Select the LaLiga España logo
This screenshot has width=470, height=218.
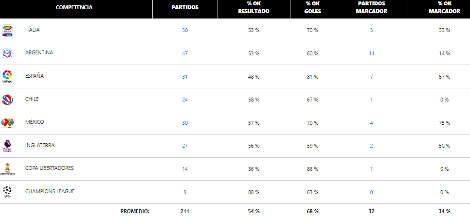pos(7,77)
